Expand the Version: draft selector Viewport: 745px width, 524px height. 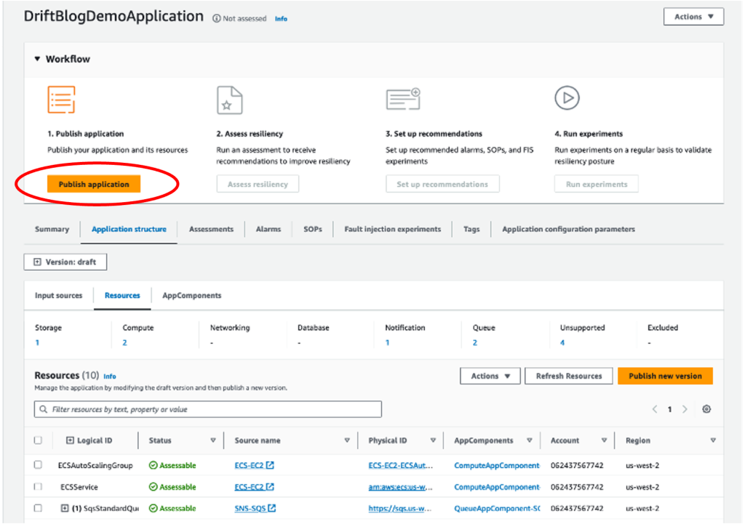click(x=65, y=262)
